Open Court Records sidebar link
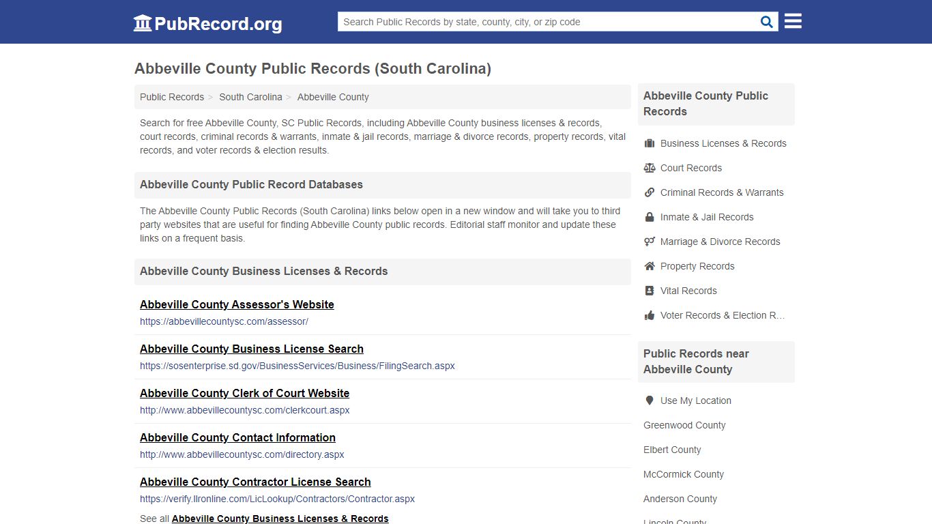The height and width of the screenshot is (524, 932). [x=691, y=168]
